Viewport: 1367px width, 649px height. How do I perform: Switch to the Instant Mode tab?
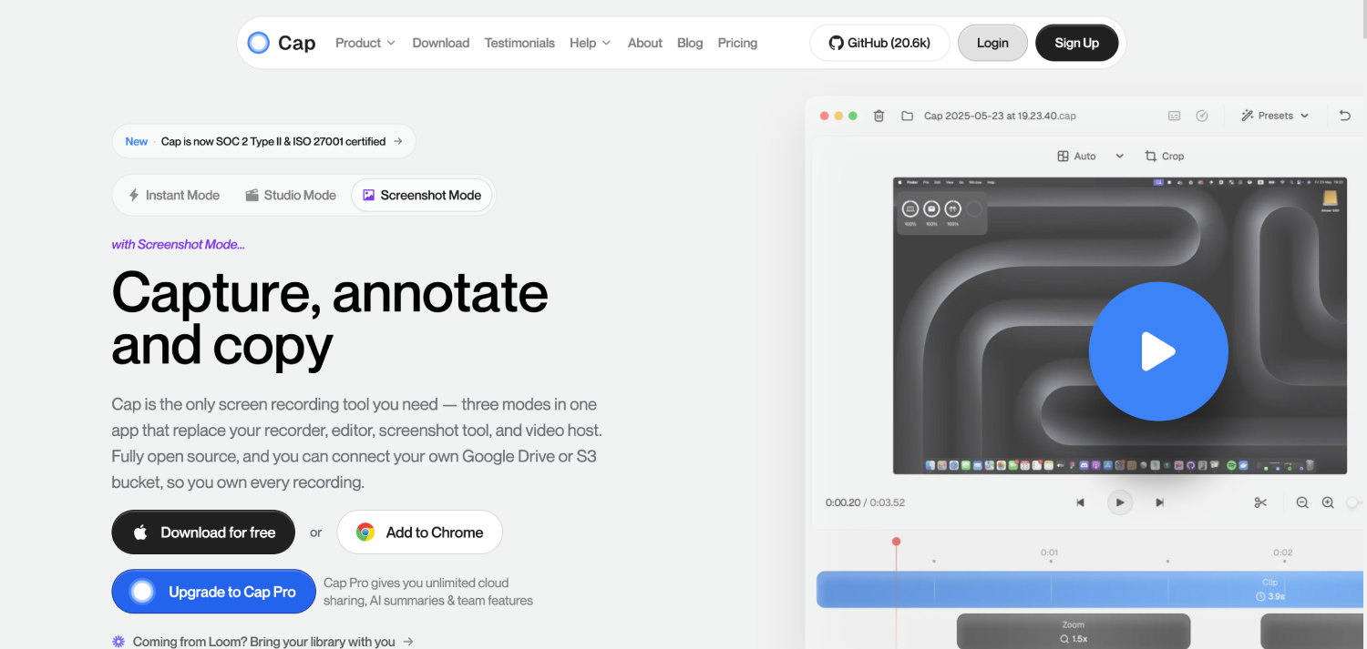pos(173,195)
